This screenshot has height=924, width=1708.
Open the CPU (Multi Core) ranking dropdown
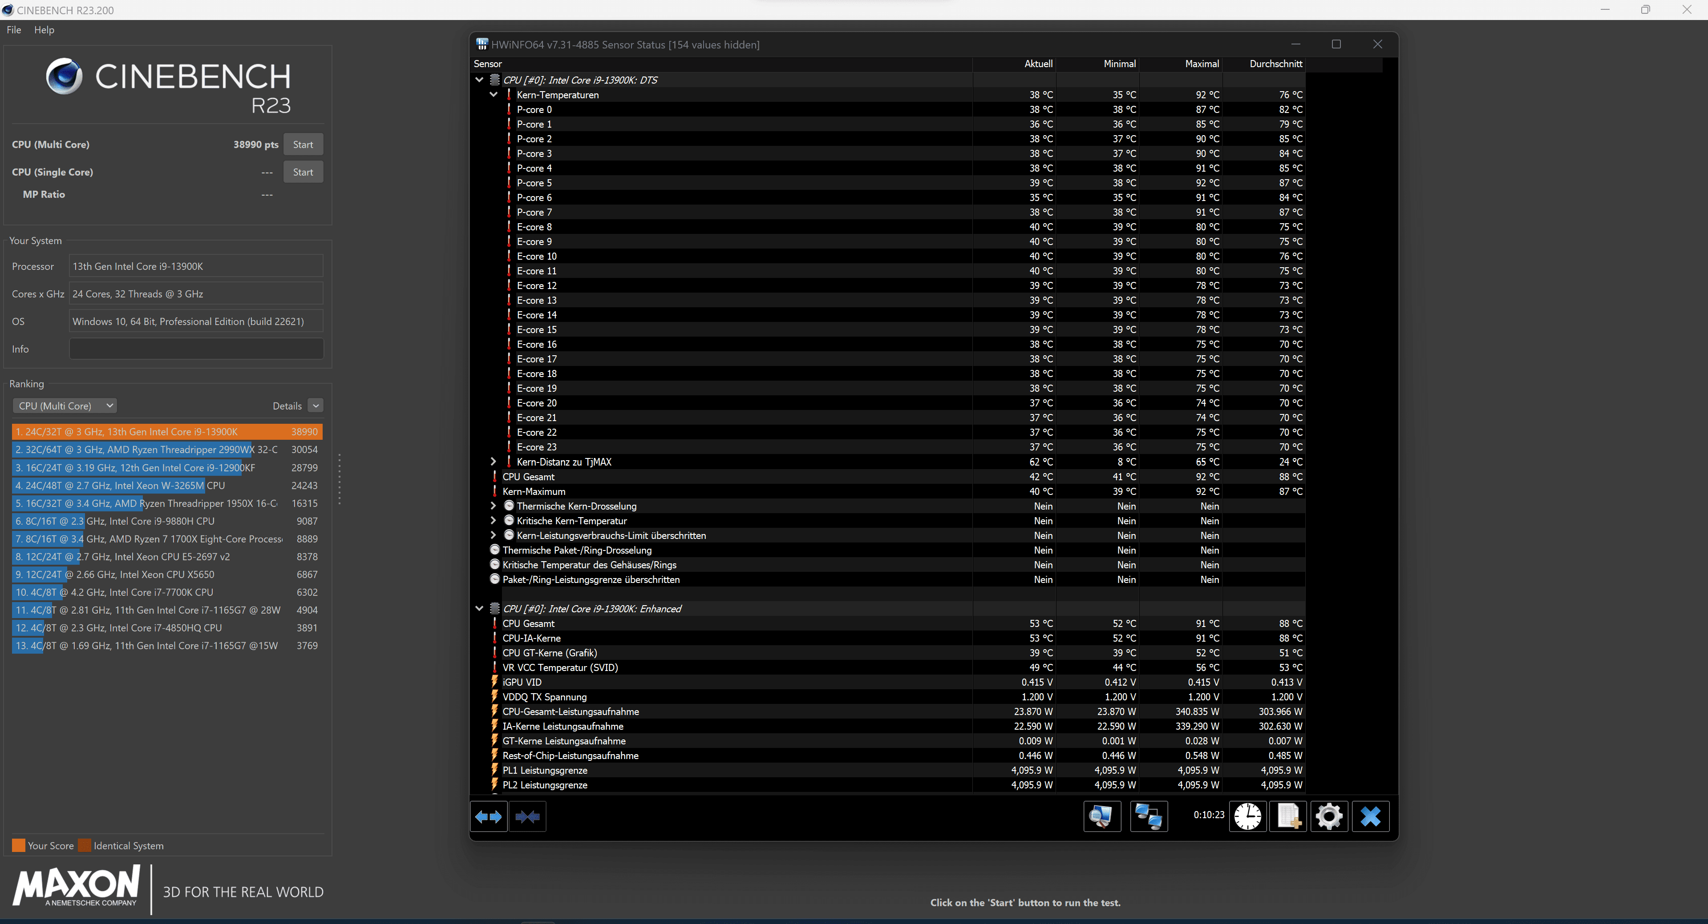tap(65, 406)
